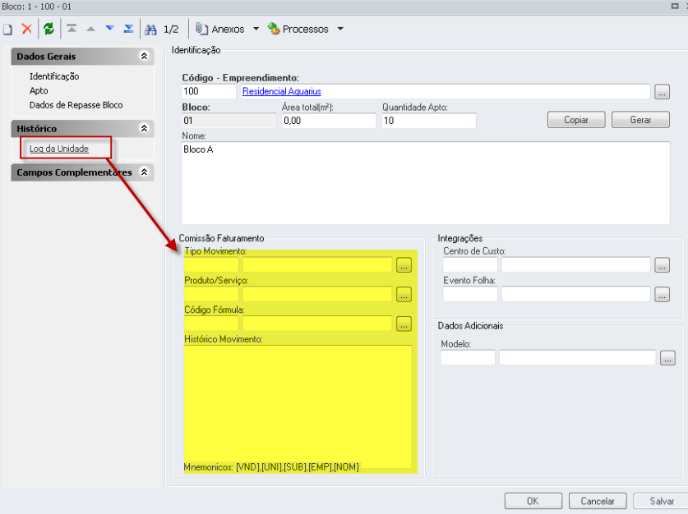Maximize the Bloco window
Screen dimensions: 688x514
(x=675, y=6)
